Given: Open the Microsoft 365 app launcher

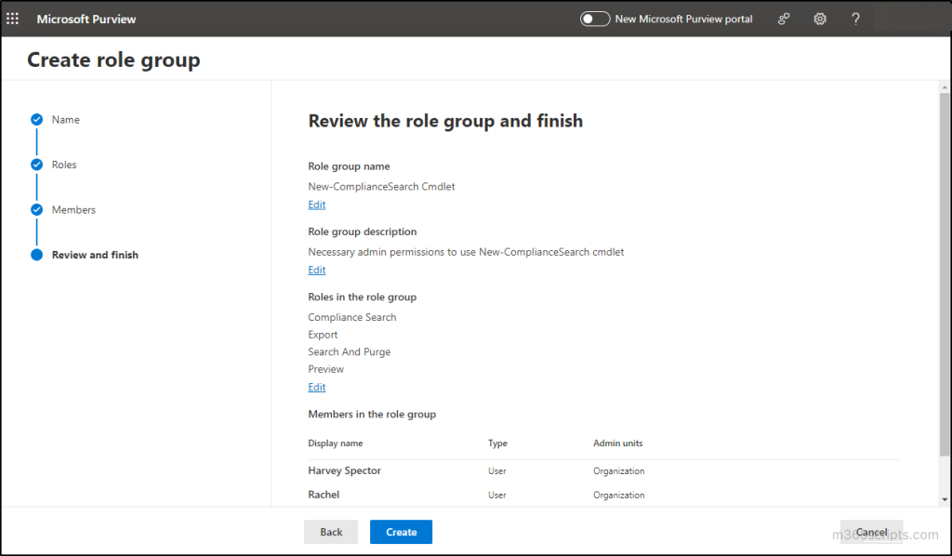Looking at the screenshot, I should [x=12, y=19].
